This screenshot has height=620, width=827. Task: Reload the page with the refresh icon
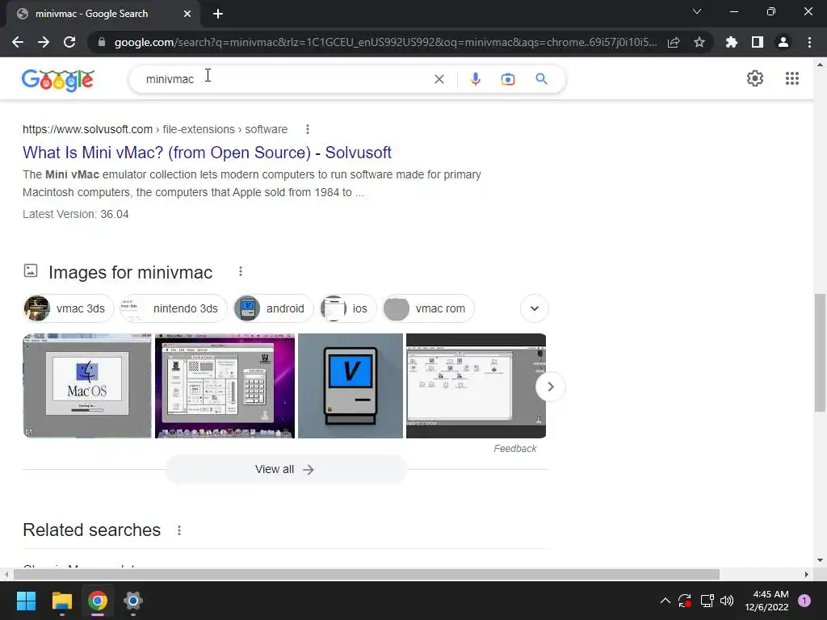pos(69,42)
